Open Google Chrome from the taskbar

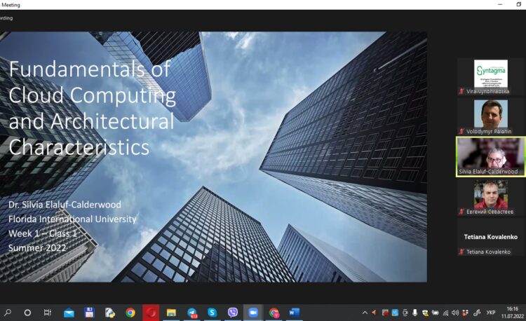click(130, 313)
